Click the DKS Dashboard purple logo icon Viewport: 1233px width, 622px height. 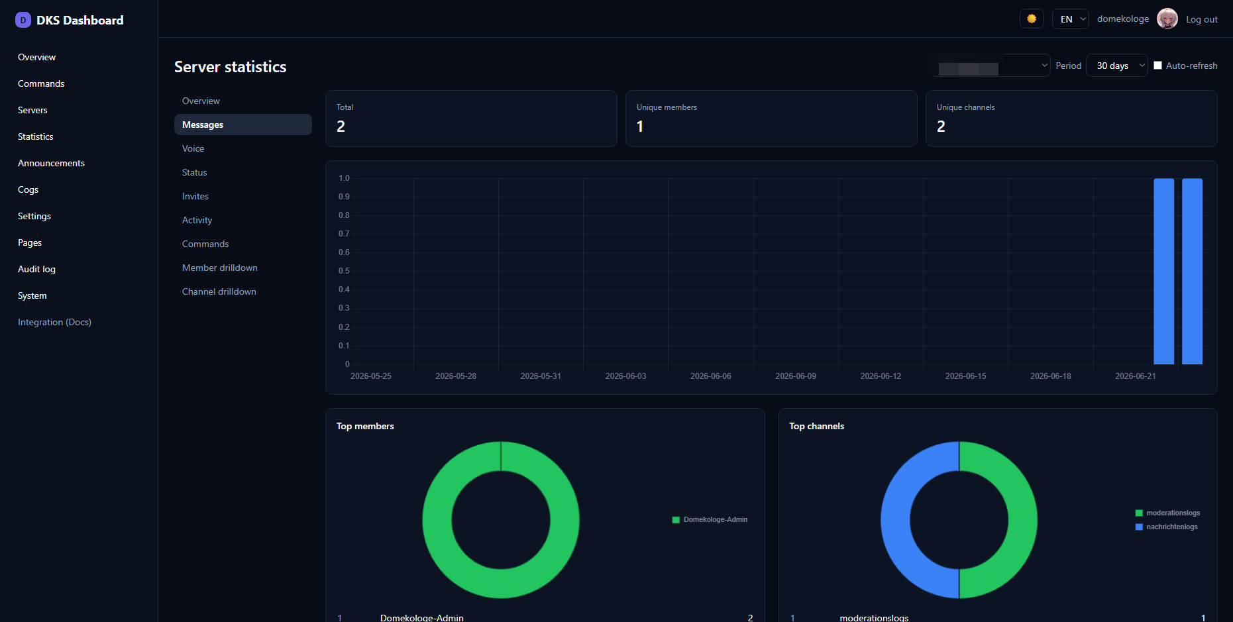point(23,20)
